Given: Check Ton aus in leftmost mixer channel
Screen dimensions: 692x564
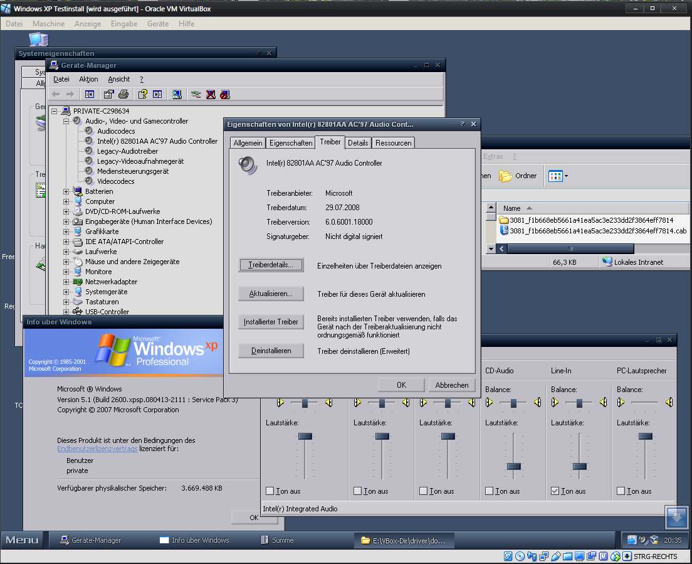Looking at the screenshot, I should 270,491.
